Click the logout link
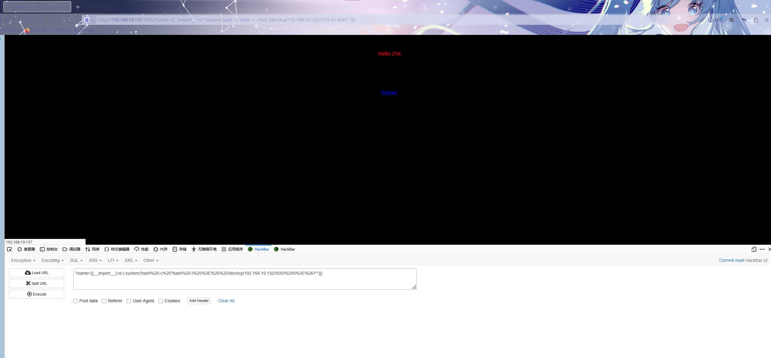The height and width of the screenshot is (358, 771). tap(389, 92)
